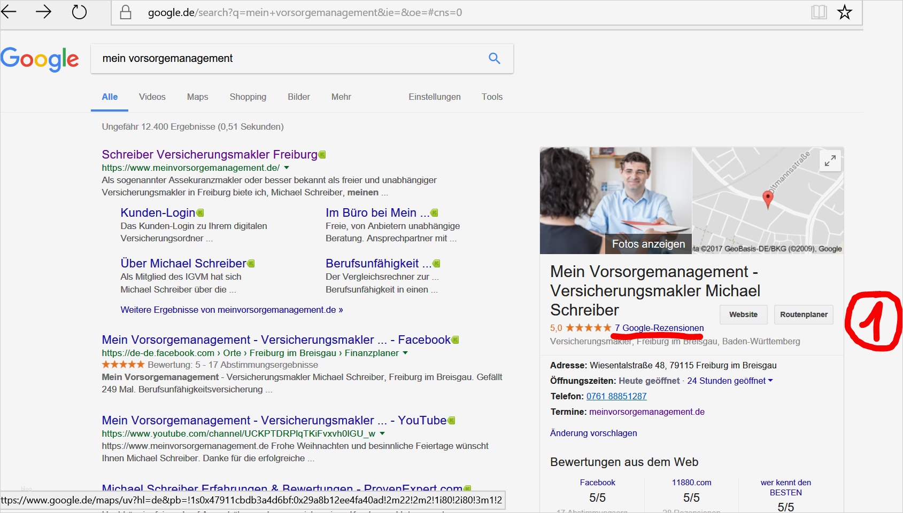
Task: Click green badge after YouTube result title
Action: 451,421
